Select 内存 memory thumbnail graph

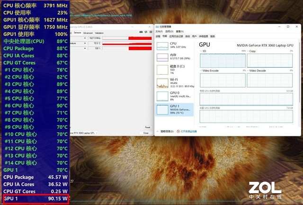coord(162,57)
